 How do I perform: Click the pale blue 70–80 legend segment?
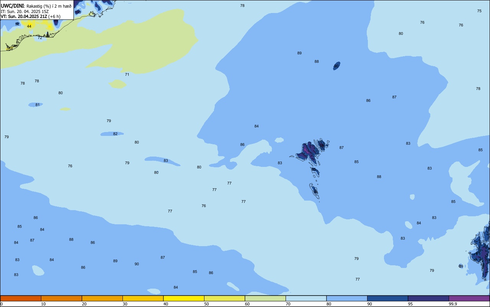[x=306, y=298]
